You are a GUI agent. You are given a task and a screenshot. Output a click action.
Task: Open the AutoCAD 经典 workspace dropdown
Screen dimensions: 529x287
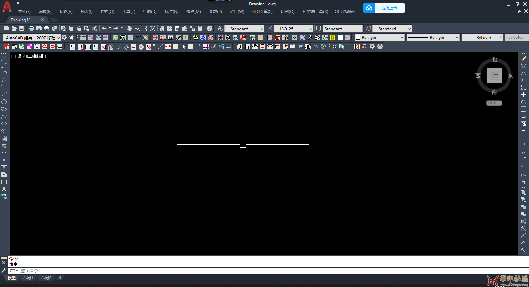click(x=32, y=38)
